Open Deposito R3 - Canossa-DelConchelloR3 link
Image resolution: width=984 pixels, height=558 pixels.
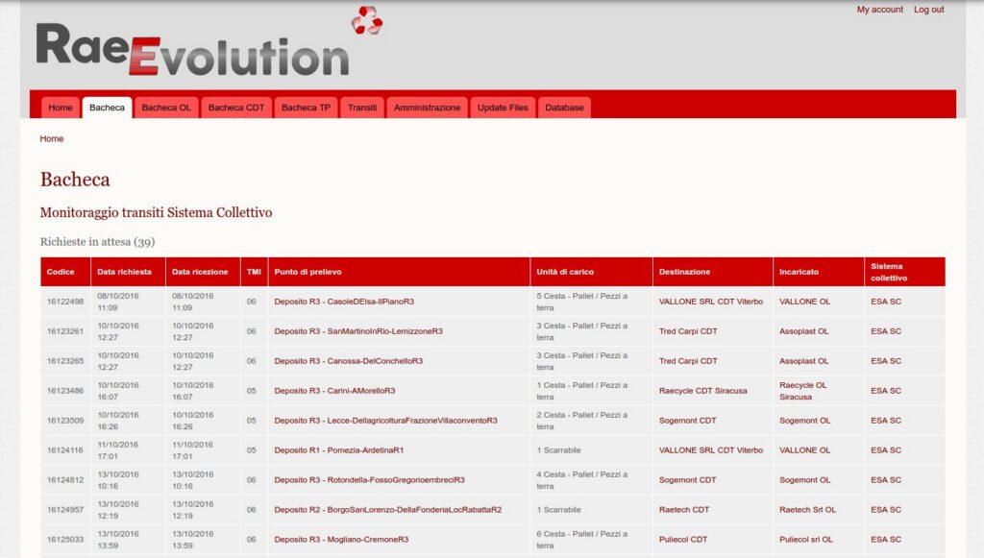(x=348, y=361)
